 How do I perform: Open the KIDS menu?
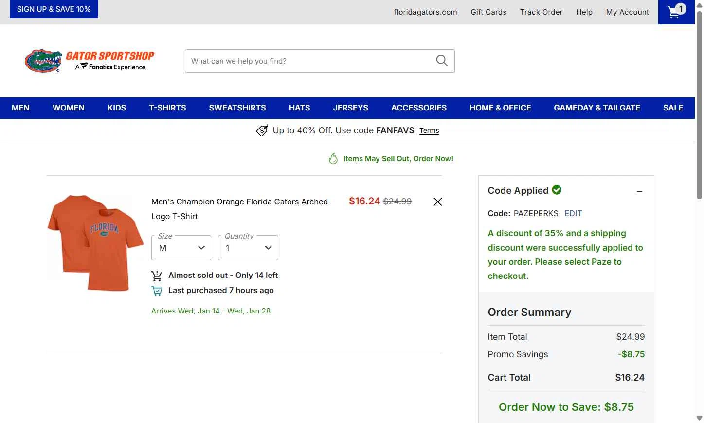coord(117,108)
